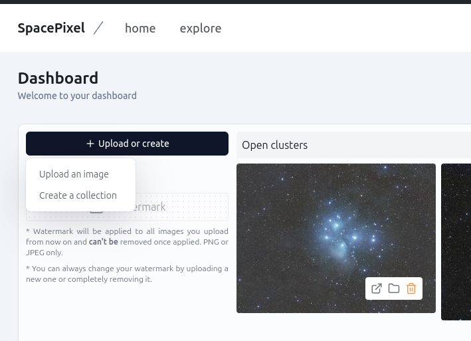The width and height of the screenshot is (471, 341).
Task: Go to the home navigation link
Action: click(140, 28)
